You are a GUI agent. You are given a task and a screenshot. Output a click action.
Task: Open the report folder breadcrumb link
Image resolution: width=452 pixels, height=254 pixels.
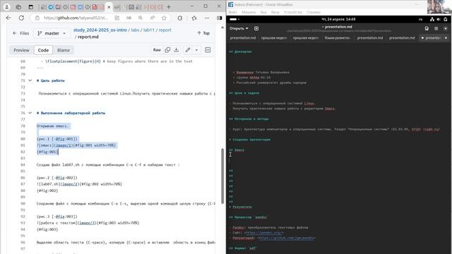coord(165,30)
